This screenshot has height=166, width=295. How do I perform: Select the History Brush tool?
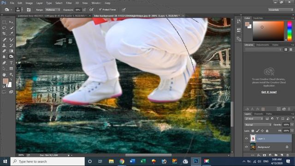pos(11,45)
